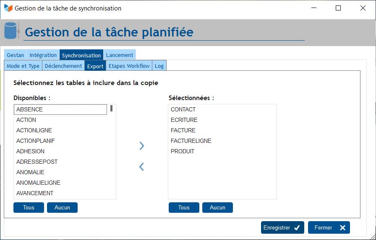
Task: Click the right arrow to add selected table
Action: pyautogui.click(x=141, y=146)
